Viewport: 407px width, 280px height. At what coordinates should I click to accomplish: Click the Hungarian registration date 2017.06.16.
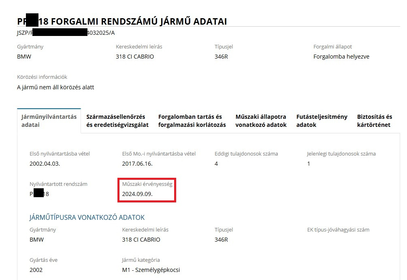coord(137,164)
